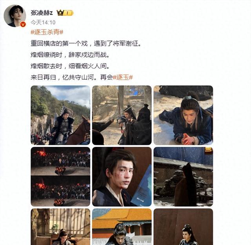Click the gold crown membership badge

pyautogui.click(x=65, y=13)
